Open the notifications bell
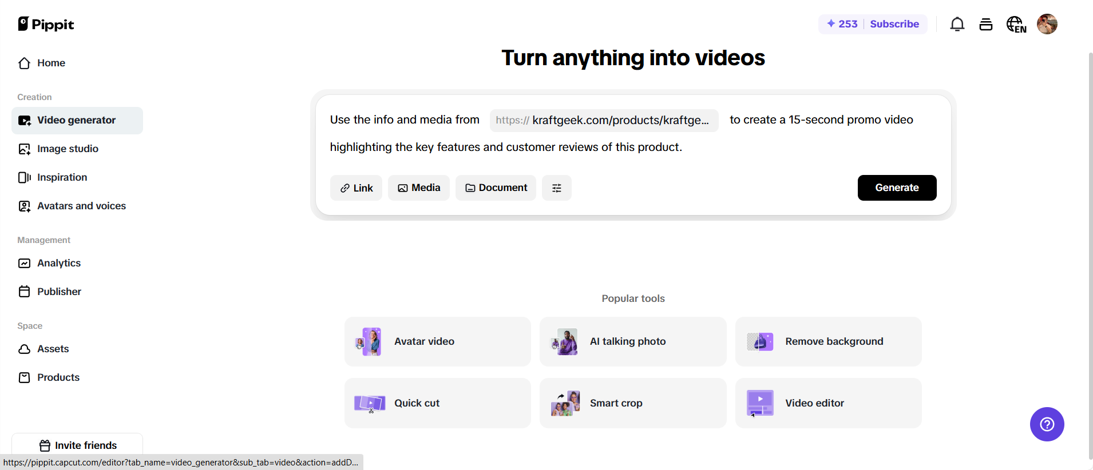The width and height of the screenshot is (1093, 470). 957,24
